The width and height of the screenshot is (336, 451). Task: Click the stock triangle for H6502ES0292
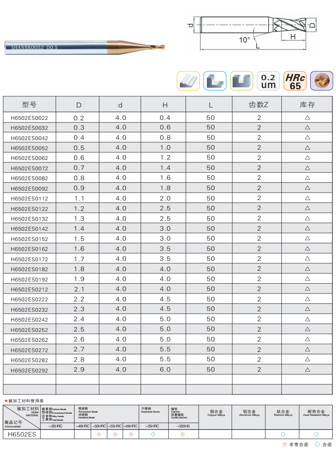pyautogui.click(x=307, y=370)
